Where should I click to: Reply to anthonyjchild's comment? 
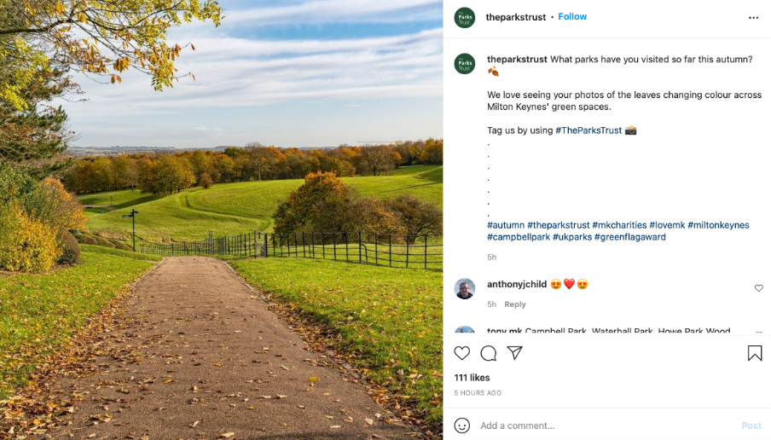pyautogui.click(x=515, y=304)
